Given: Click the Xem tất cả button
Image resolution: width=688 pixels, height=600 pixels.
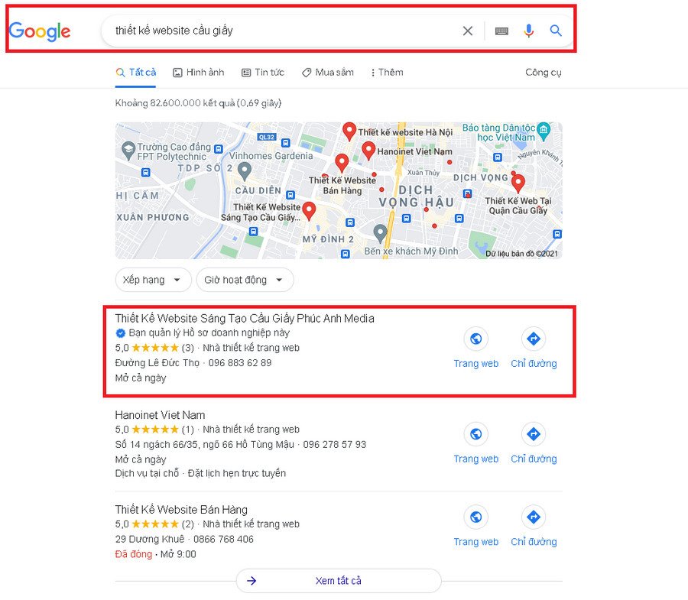Looking at the screenshot, I should pos(339,581).
